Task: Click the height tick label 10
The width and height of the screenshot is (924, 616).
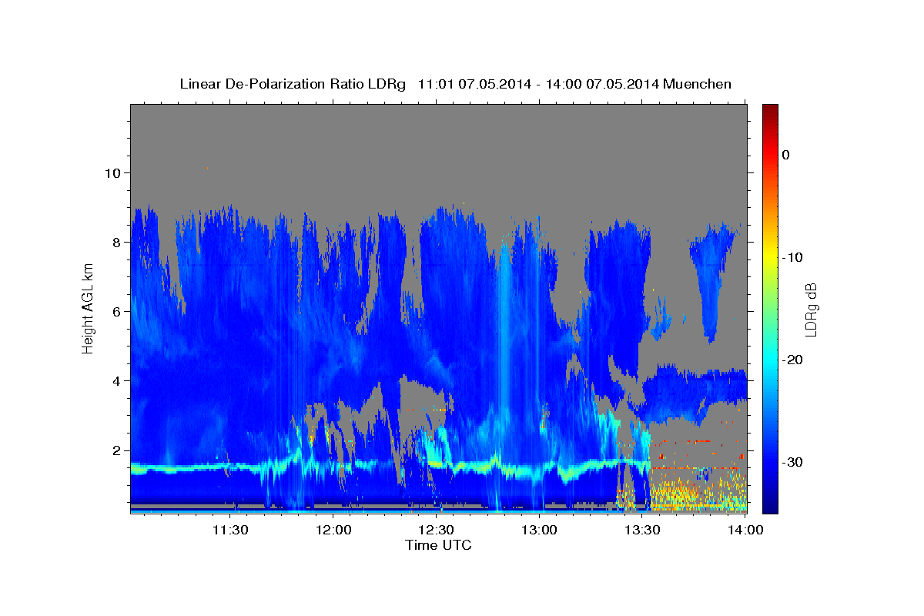Action: click(113, 172)
